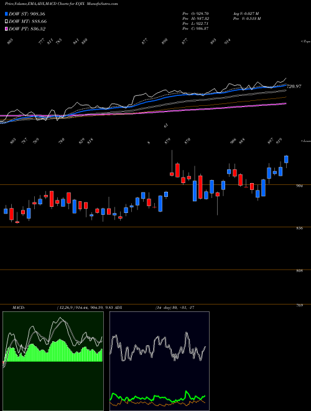Click the blue DOW ST legend swatch

(6, 14)
